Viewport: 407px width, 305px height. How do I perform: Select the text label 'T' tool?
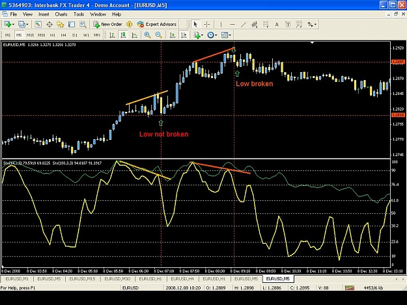point(288,24)
